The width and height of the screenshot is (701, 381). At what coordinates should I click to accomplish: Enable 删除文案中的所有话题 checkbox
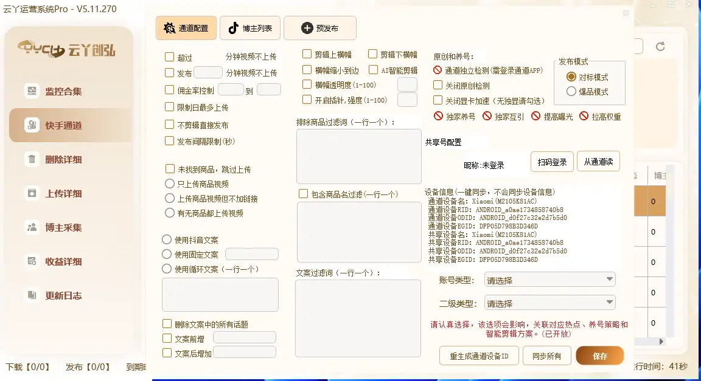[x=167, y=324]
